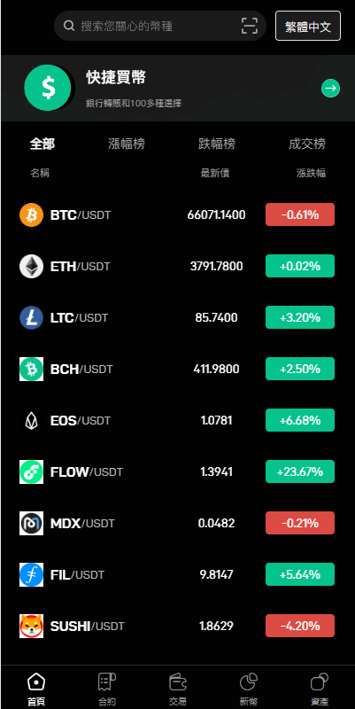This screenshot has height=709, width=355.
Task: Open the 合約 contracts icon in bottom bar
Action: pyautogui.click(x=107, y=682)
